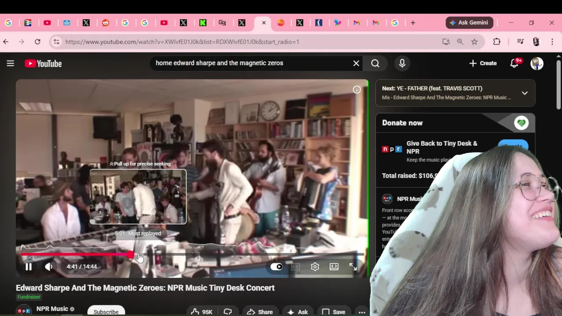Open the YouTube account avatar menu
This screenshot has width=562, height=316.
pos(537,63)
